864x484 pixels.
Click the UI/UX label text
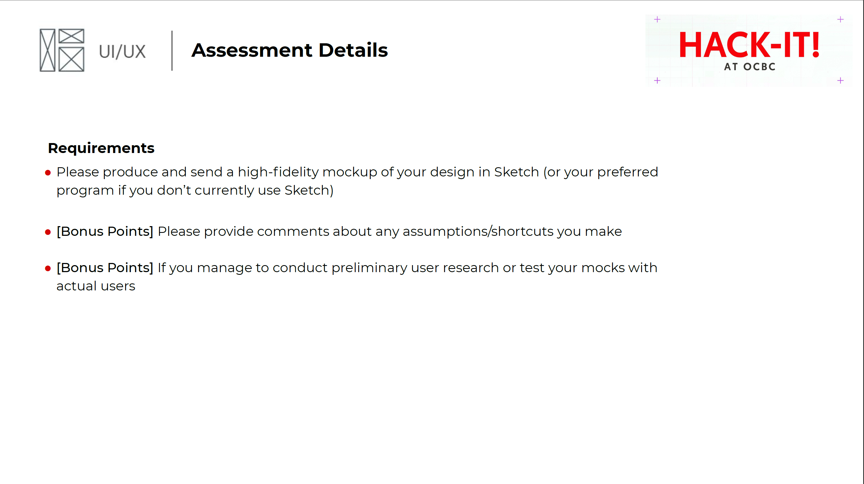pyautogui.click(x=122, y=52)
